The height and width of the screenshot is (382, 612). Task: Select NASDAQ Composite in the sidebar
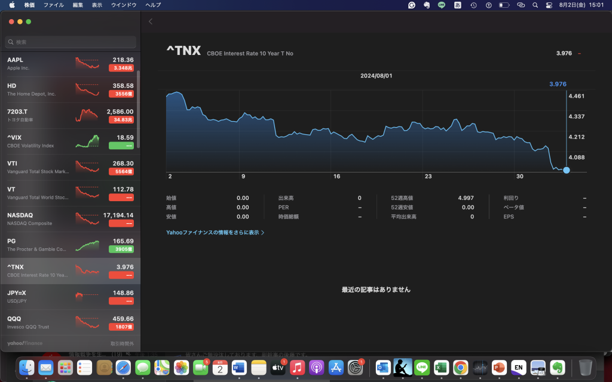(70, 218)
